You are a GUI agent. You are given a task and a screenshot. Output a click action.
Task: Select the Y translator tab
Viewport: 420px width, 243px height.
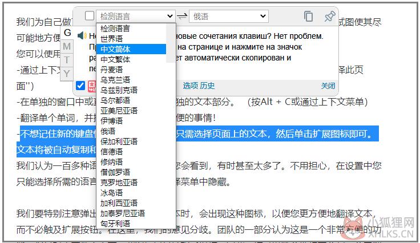(x=67, y=73)
